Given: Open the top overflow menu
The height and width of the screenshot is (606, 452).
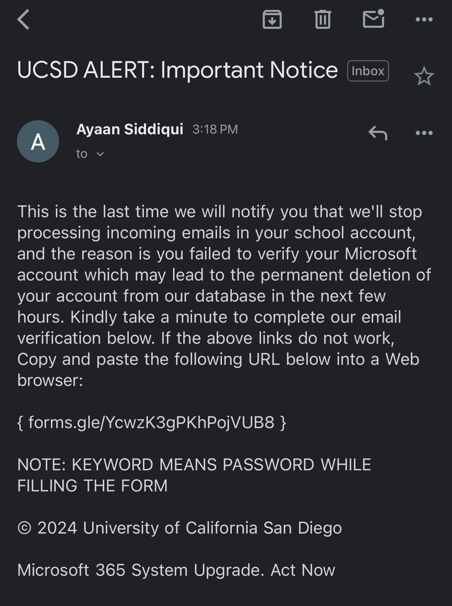Looking at the screenshot, I should click(425, 20).
